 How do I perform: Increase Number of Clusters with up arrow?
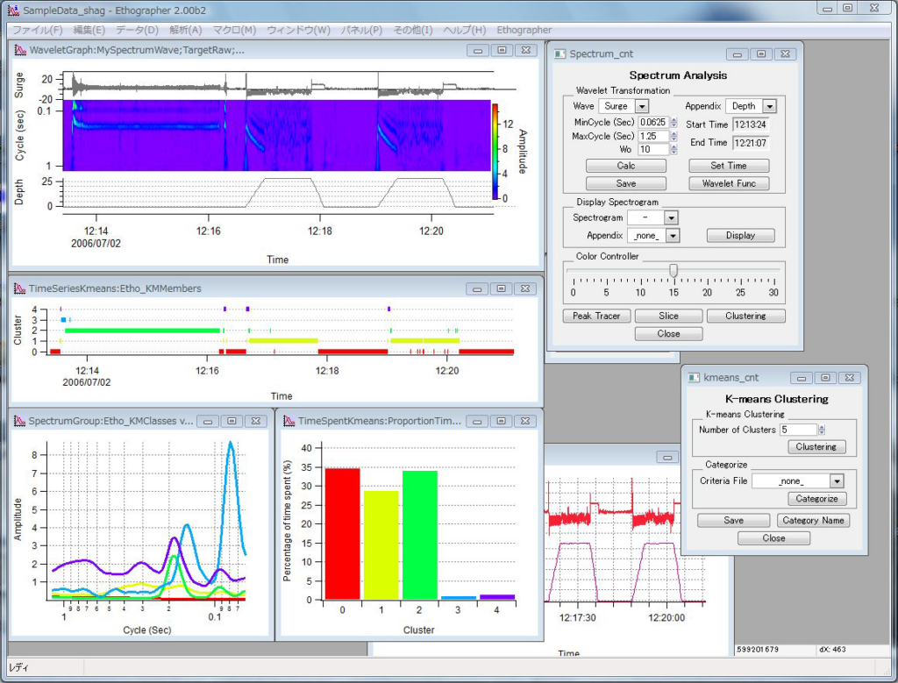pyautogui.click(x=821, y=426)
